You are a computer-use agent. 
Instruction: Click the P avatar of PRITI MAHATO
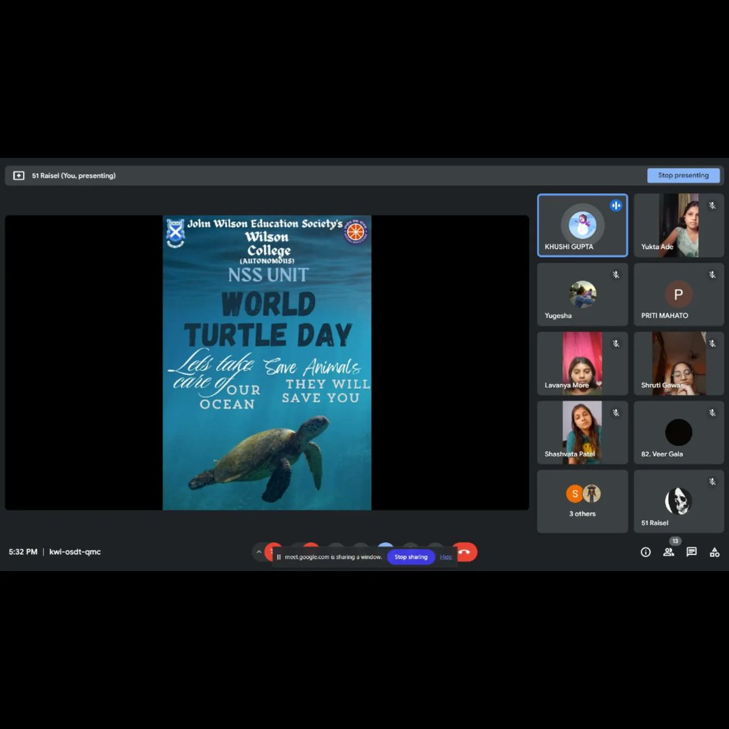coord(679,294)
